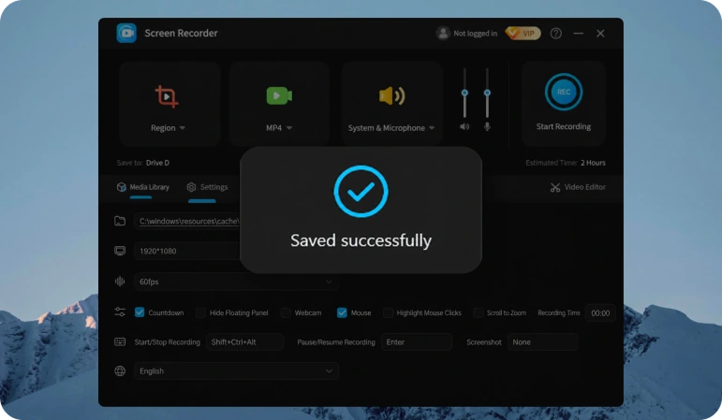Enable Hide Floating Panel checkbox
Viewport: 722px width, 420px height.
(x=200, y=312)
